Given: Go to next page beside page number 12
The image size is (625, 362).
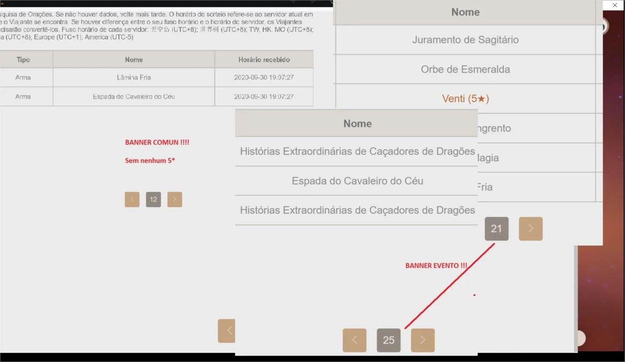Looking at the screenshot, I should click(x=175, y=200).
